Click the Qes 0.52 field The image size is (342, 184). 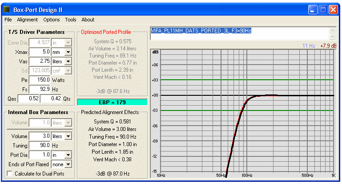tap(29, 98)
